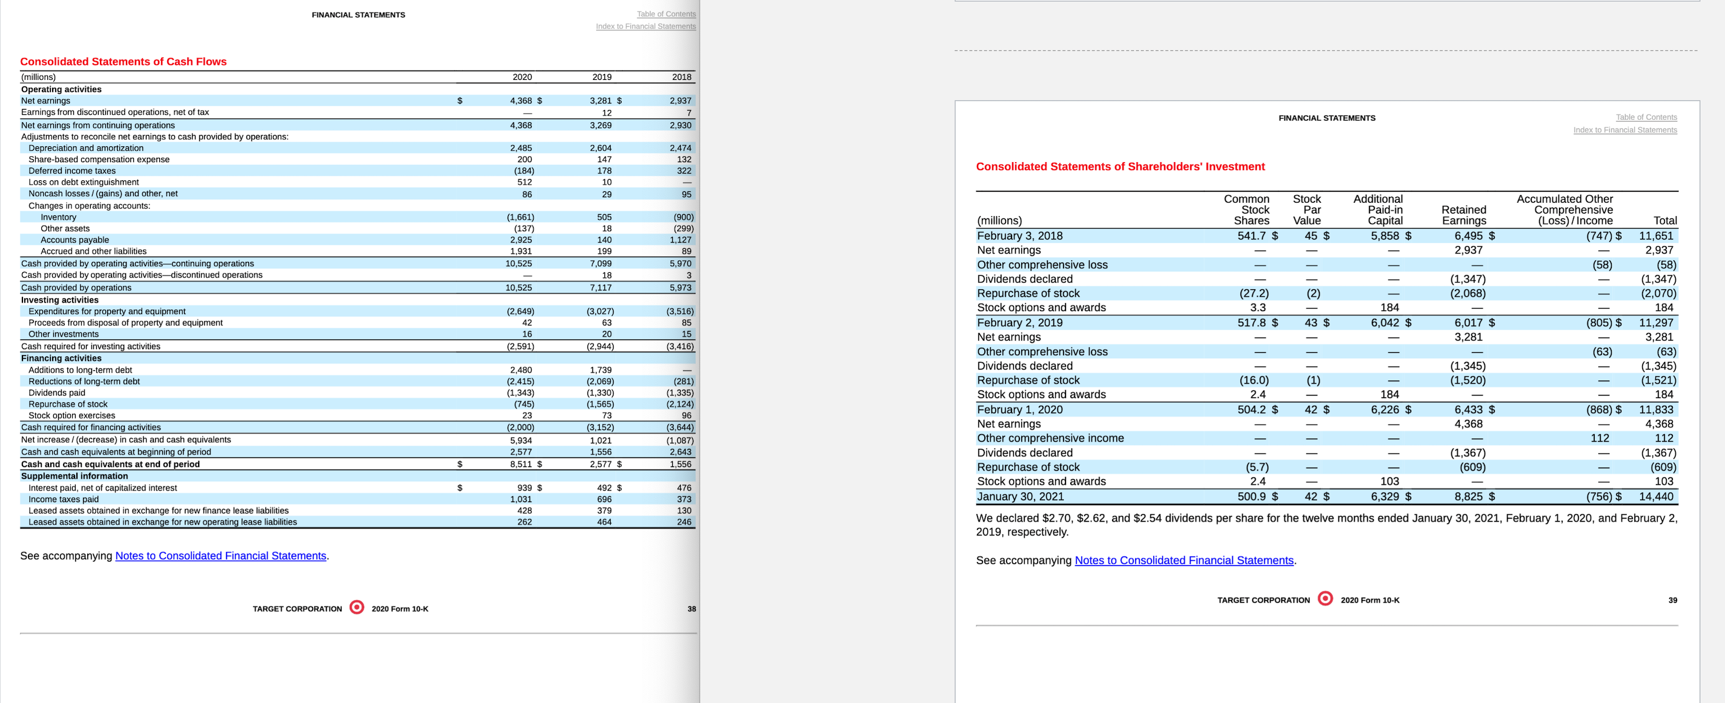Follow Notes to Consolidated Financial Statements on page 39
Screen dimensions: 1725x703
[x=1182, y=560]
